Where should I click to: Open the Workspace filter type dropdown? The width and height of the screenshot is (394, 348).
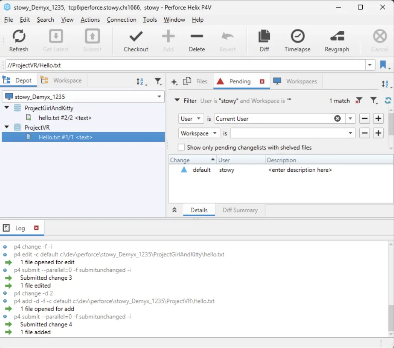[x=199, y=133]
